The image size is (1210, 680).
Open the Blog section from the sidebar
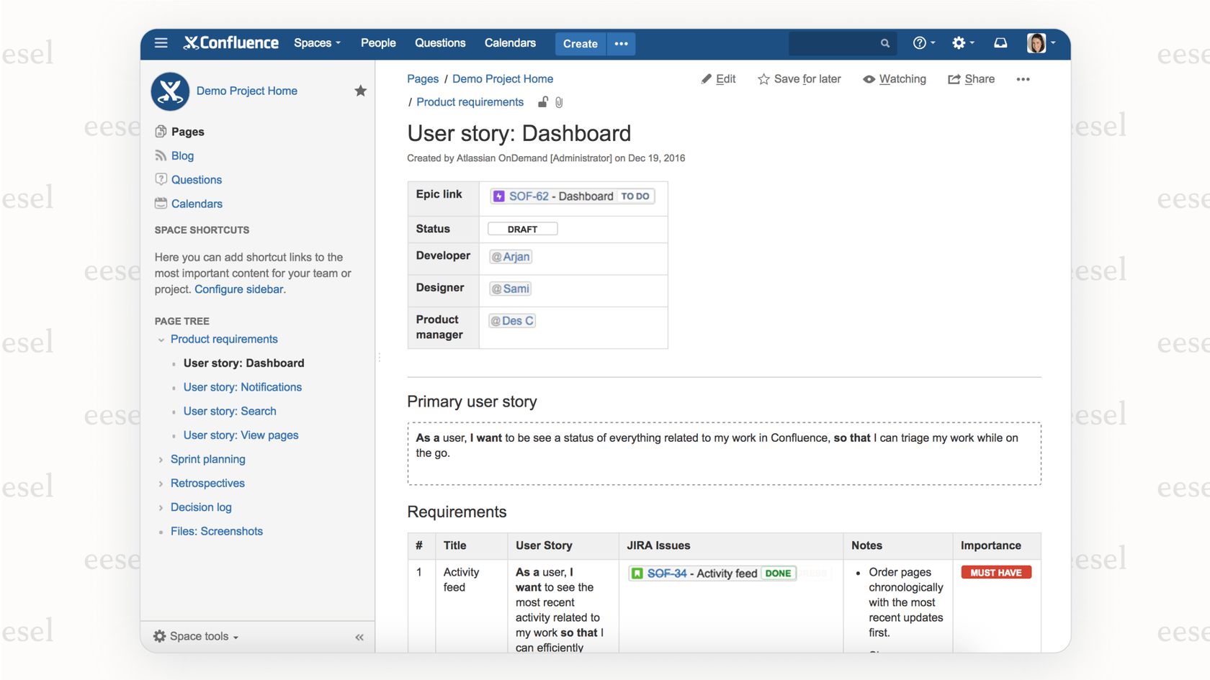159,155
